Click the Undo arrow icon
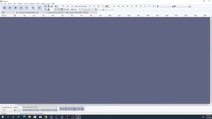Viewport: 212px width, 119px height. click(x=72, y=10)
